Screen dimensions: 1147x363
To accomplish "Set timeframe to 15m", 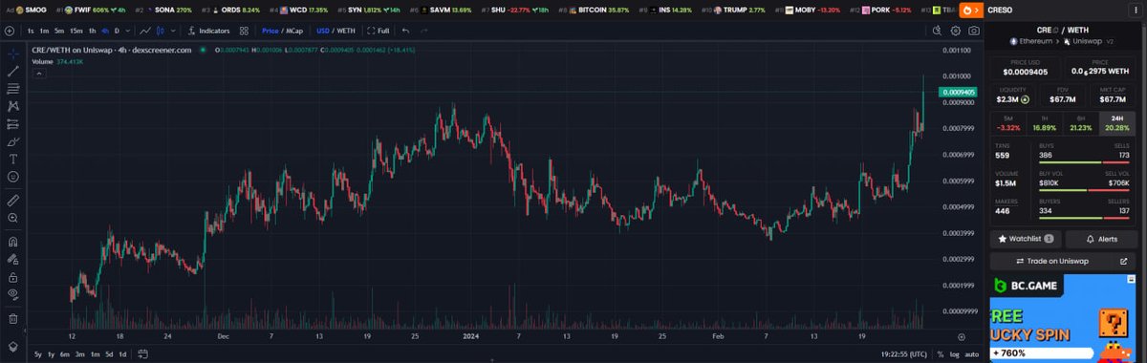I will click(x=76, y=31).
